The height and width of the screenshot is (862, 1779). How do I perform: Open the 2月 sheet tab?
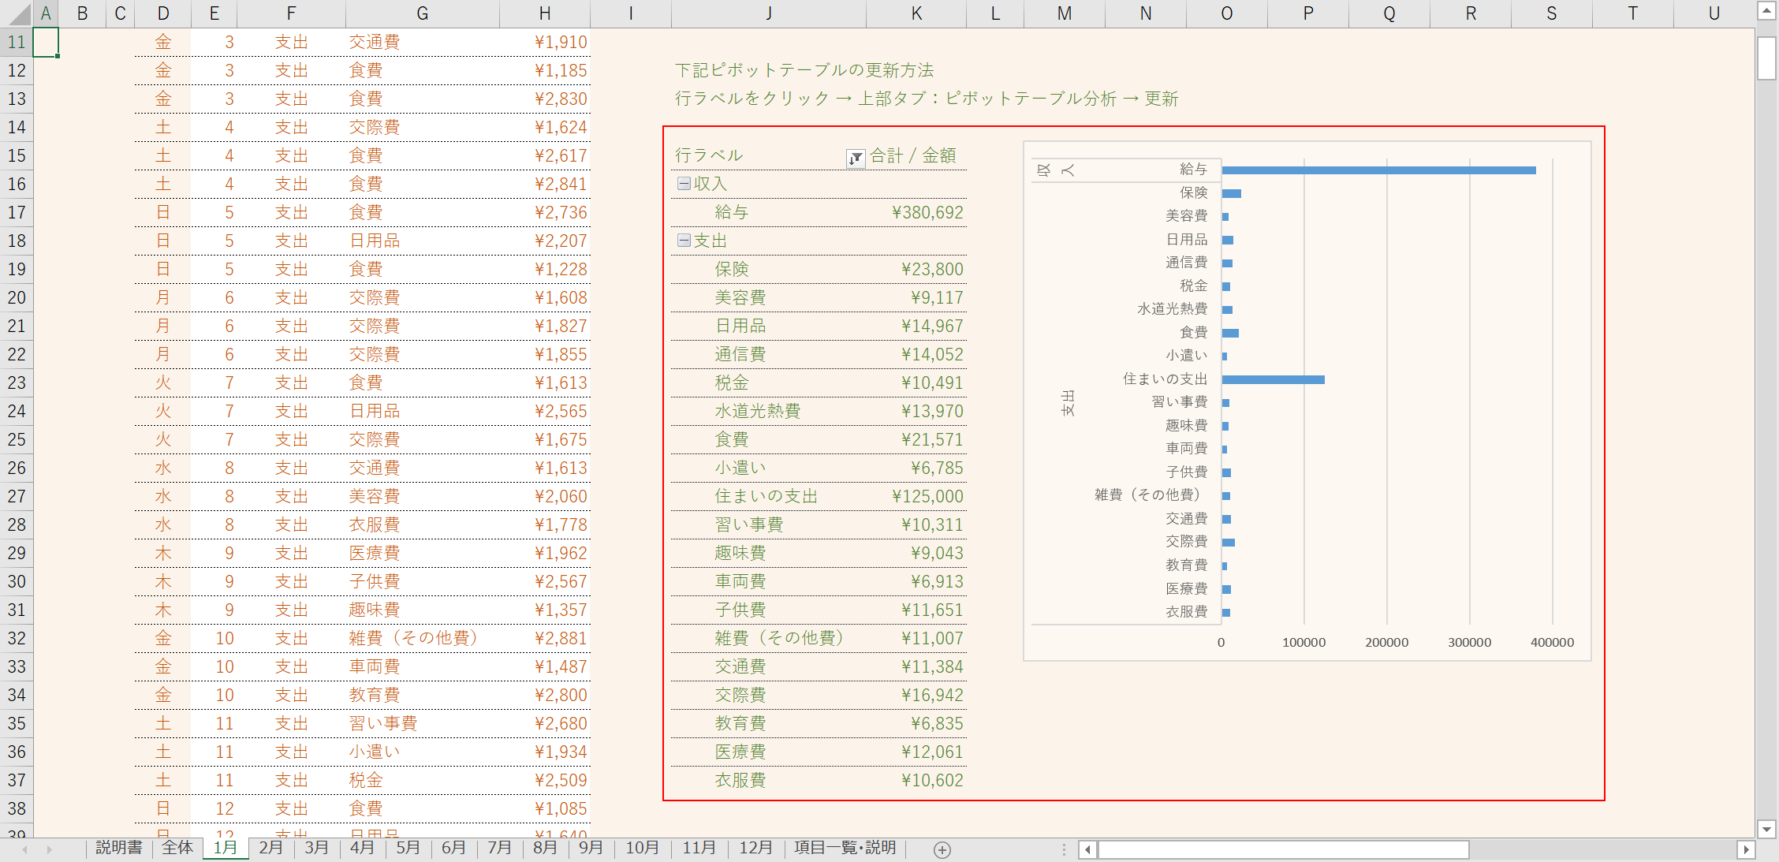click(270, 848)
